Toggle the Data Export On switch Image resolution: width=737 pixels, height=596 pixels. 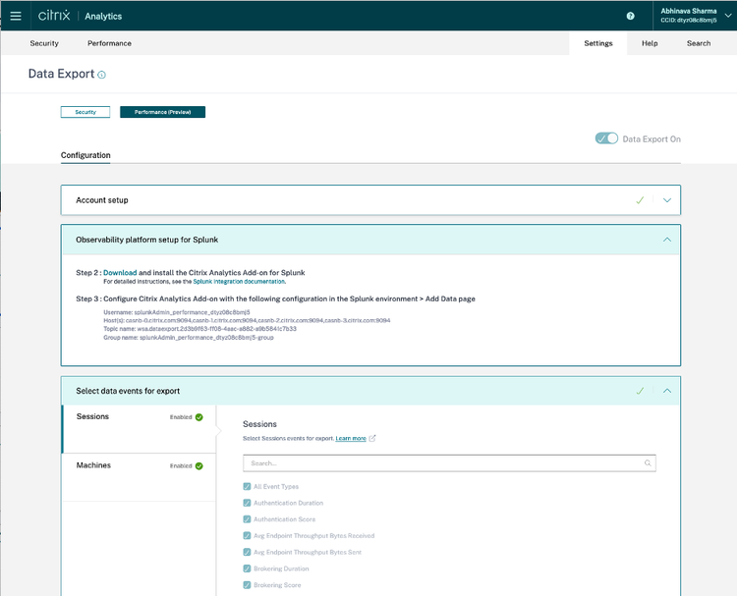click(x=606, y=138)
